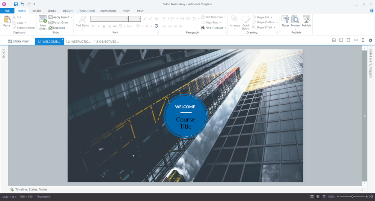Expand the Timeline, States, Notes panel
The height and width of the screenshot is (201, 375).
(31, 189)
